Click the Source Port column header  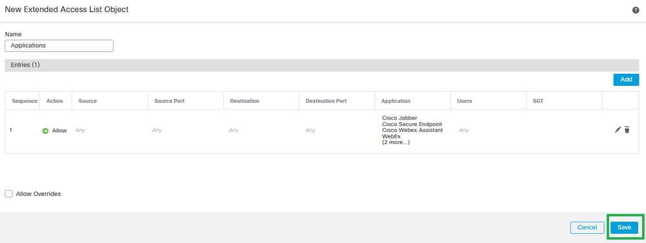169,101
